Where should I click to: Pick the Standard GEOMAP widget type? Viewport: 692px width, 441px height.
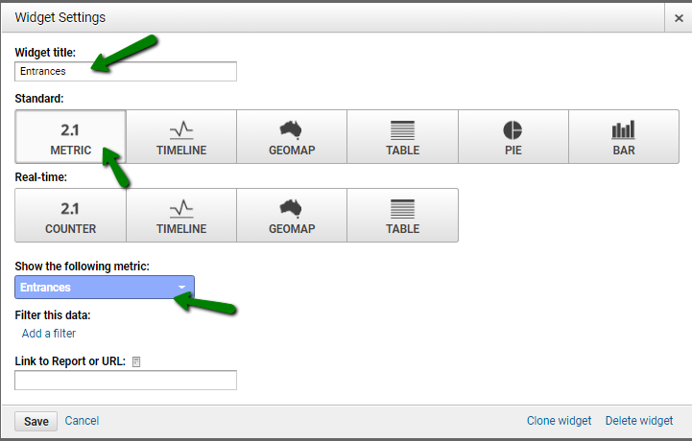(x=292, y=137)
